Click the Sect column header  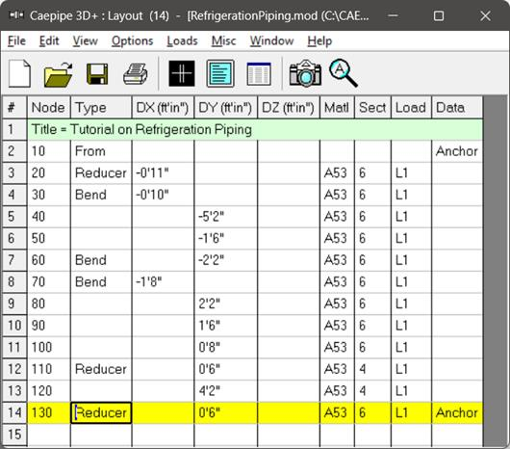[372, 108]
